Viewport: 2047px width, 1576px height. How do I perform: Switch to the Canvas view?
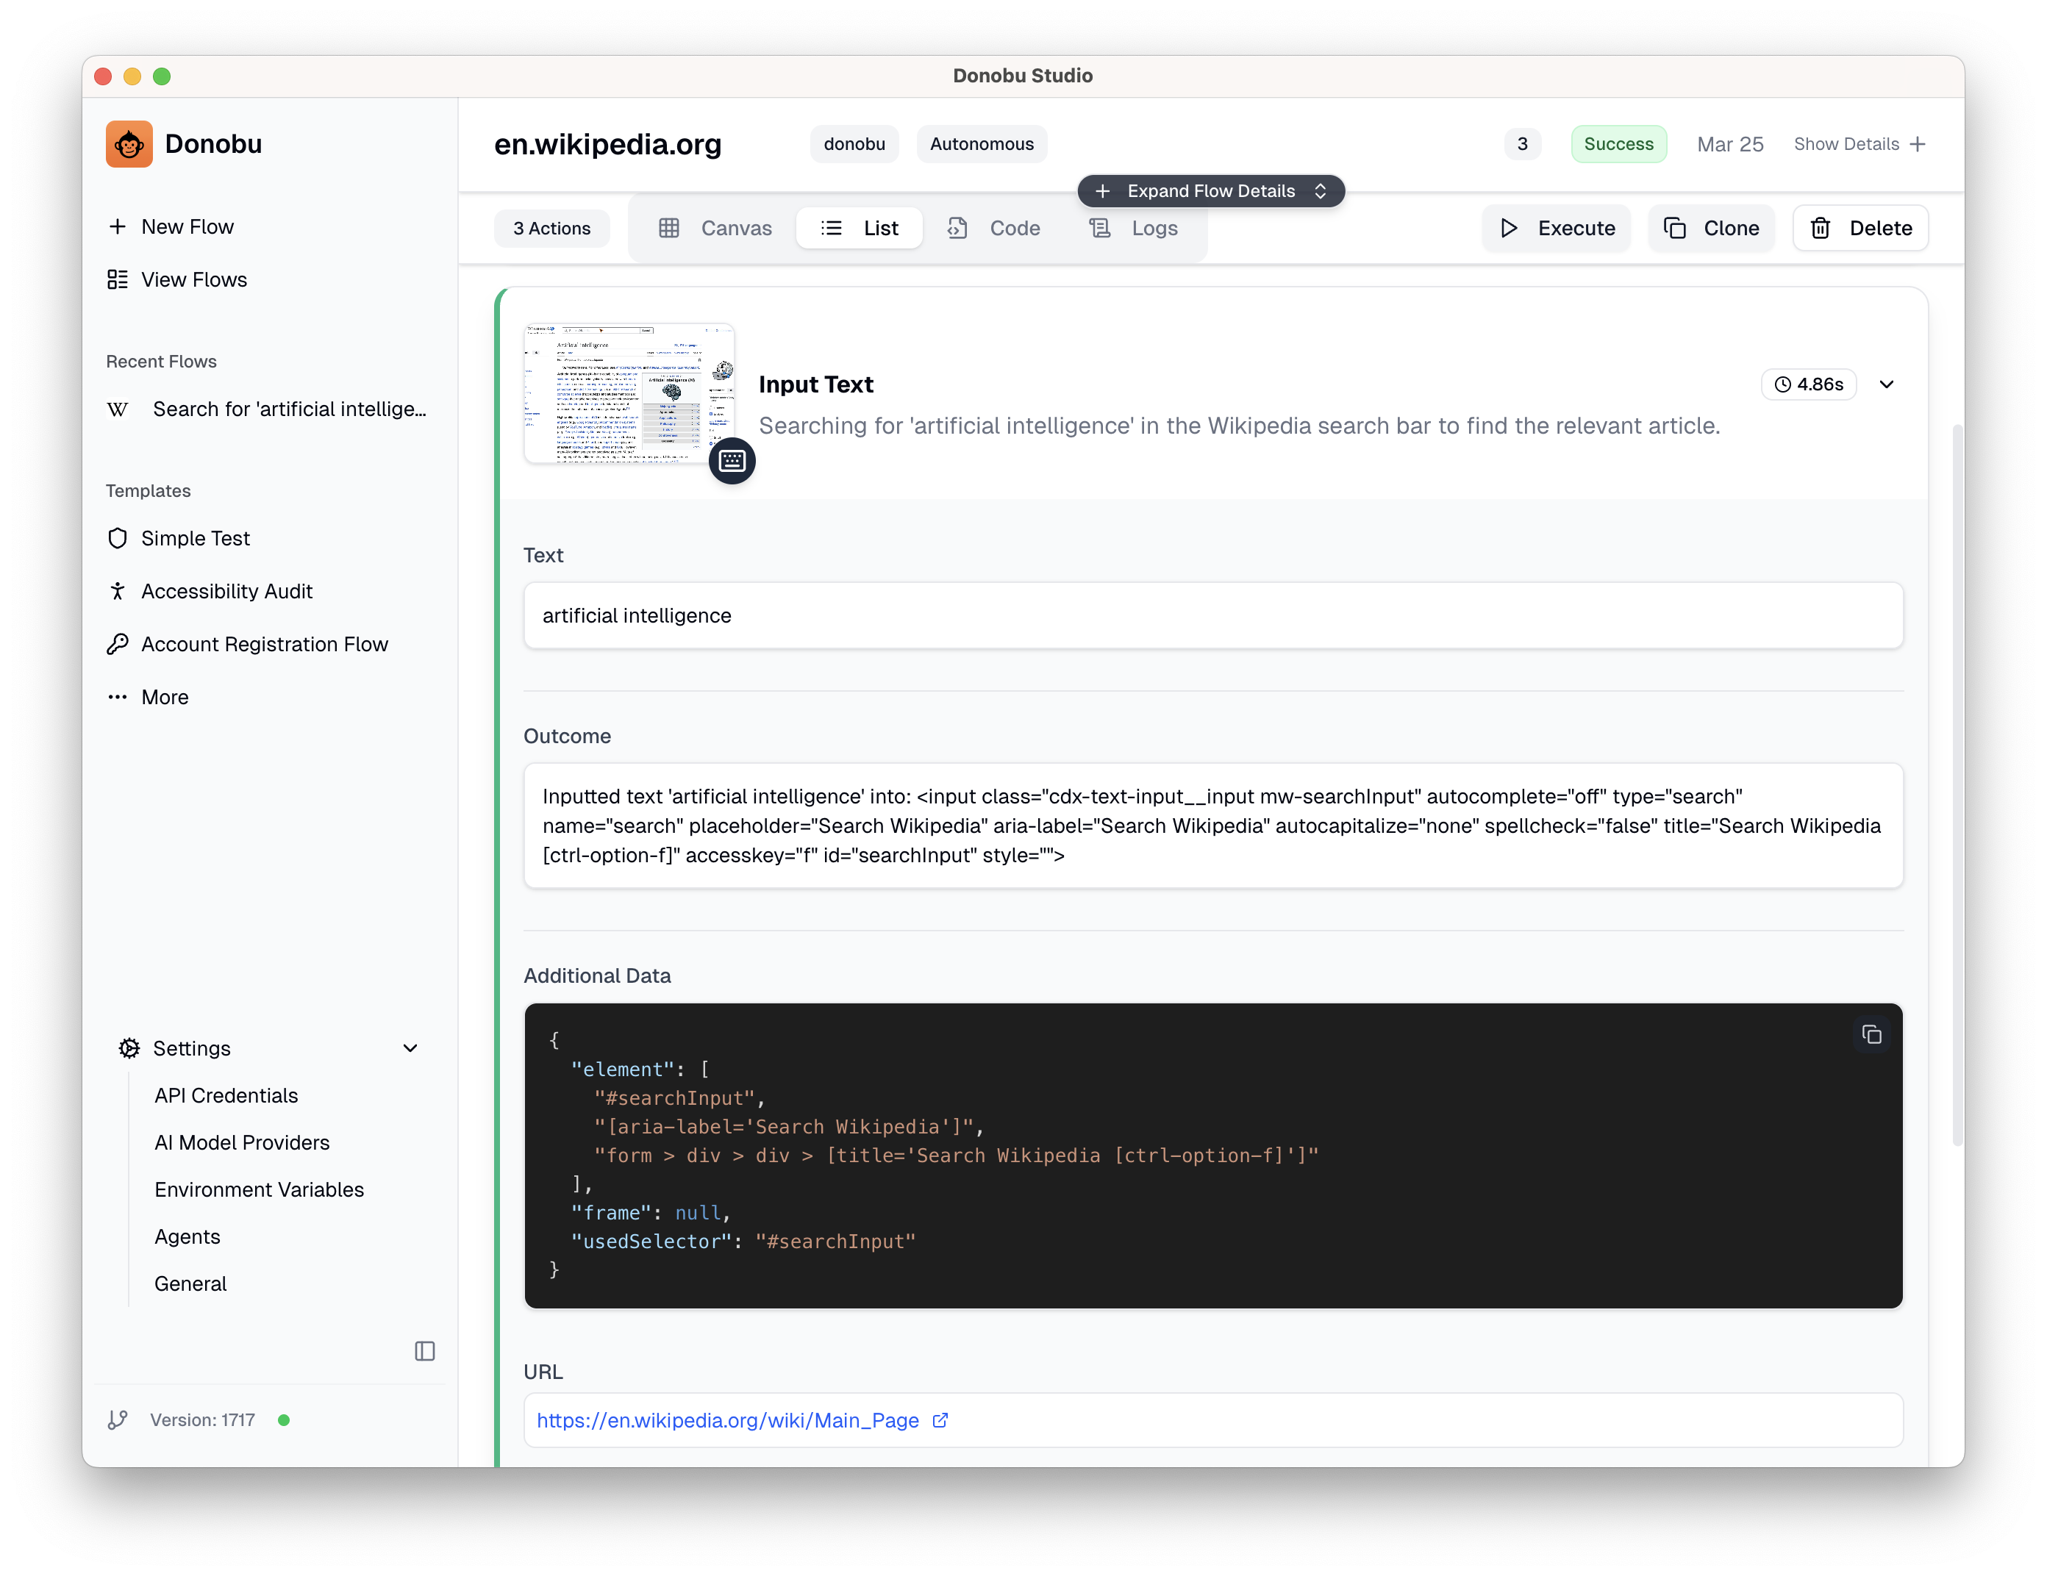[x=716, y=229]
